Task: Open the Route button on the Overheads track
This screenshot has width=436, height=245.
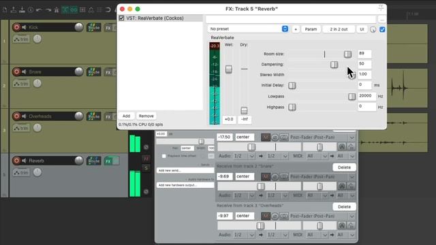Action: 94,116
